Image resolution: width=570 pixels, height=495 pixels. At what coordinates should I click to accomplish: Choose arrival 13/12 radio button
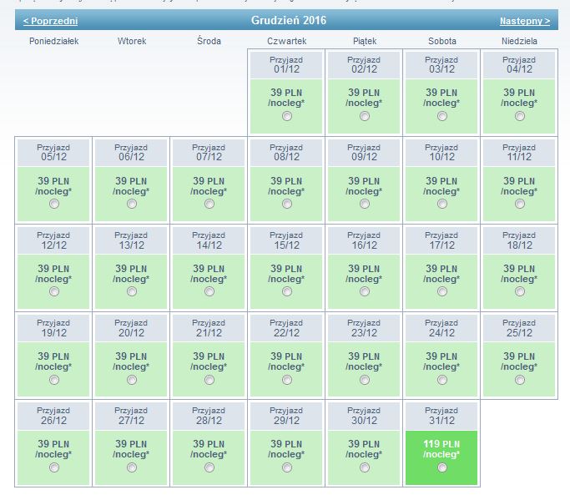tap(132, 291)
